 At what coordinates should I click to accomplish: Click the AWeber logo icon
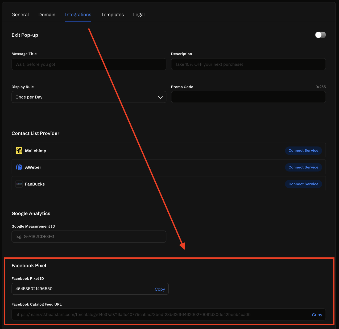(x=19, y=167)
